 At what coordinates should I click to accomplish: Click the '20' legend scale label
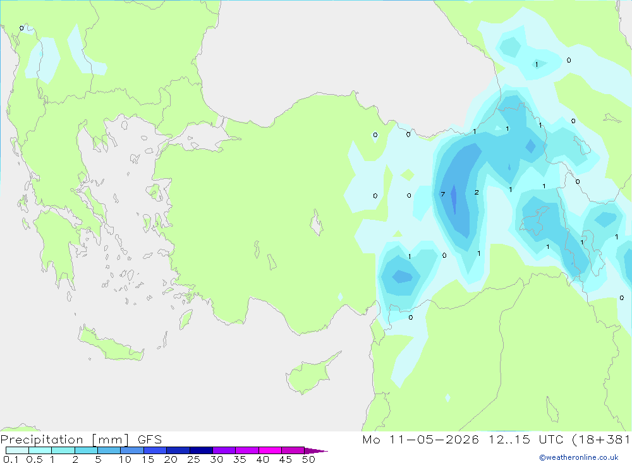(171, 459)
